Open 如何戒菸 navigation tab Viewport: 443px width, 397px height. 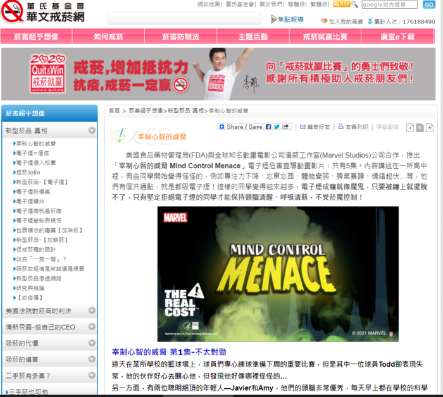point(108,37)
